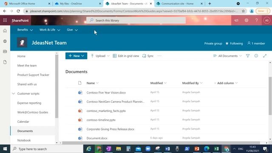Expand the Give navigation menu
The height and width of the screenshot is (153, 272).
pos(72,30)
